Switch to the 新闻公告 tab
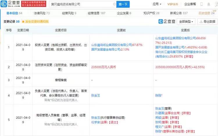The image size is (218, 136). (x=179, y=13)
